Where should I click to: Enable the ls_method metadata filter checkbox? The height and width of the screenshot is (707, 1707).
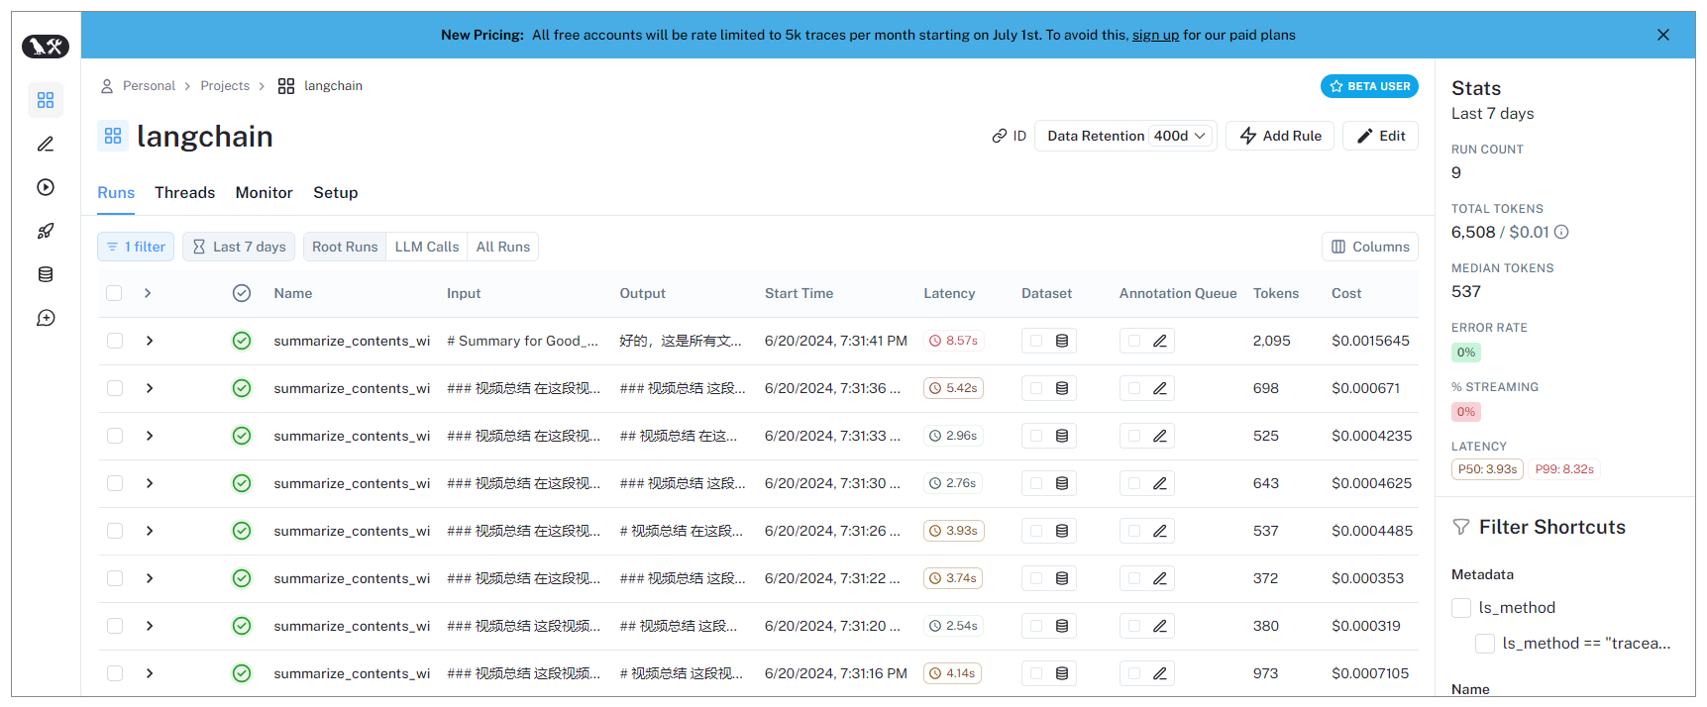1460,608
